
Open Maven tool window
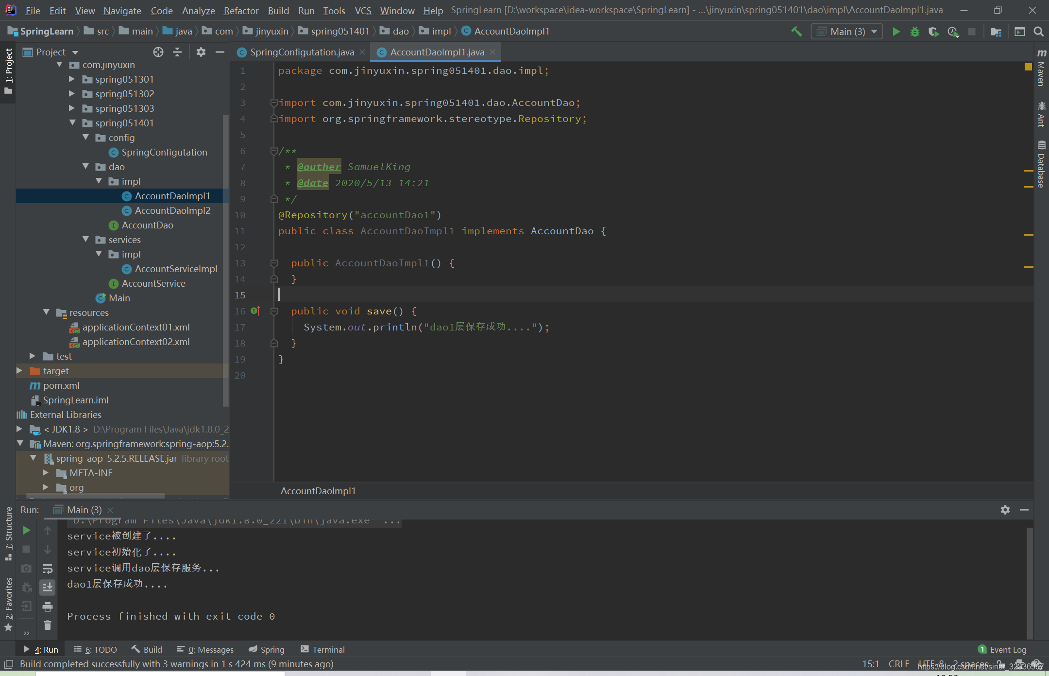pyautogui.click(x=1041, y=68)
